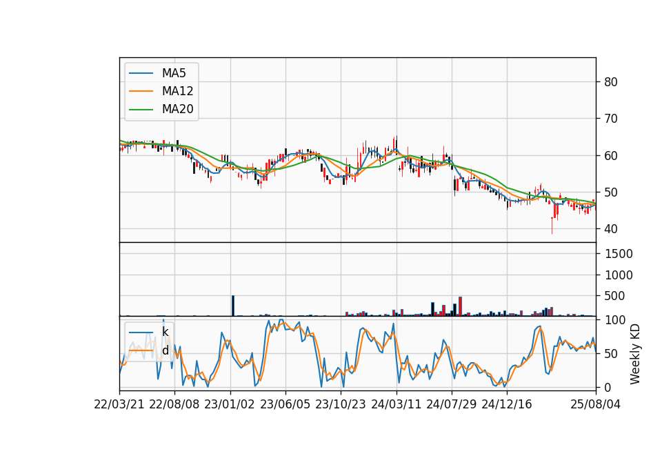The width and height of the screenshot is (662, 476).
Task: Click the green MA20 legend line sample
Action: [141, 109]
